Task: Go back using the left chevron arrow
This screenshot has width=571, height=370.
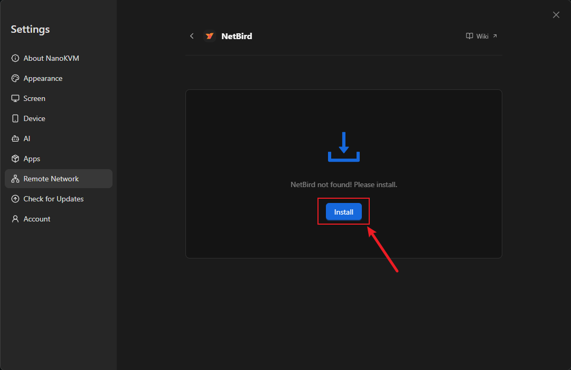Action: click(x=192, y=36)
